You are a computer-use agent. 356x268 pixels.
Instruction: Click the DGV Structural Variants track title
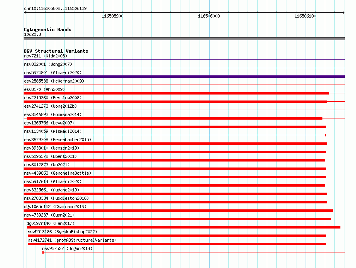pyautogui.click(x=56, y=51)
